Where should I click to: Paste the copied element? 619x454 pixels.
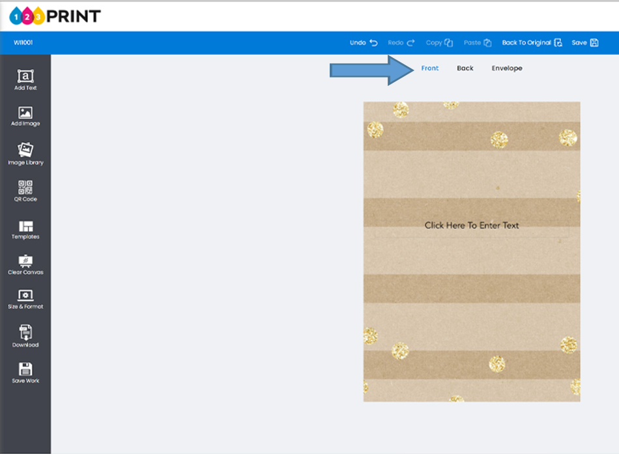pyautogui.click(x=477, y=43)
